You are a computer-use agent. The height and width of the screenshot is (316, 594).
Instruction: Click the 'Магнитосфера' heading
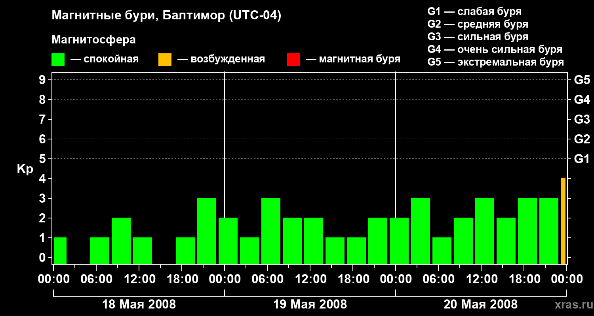(x=93, y=40)
